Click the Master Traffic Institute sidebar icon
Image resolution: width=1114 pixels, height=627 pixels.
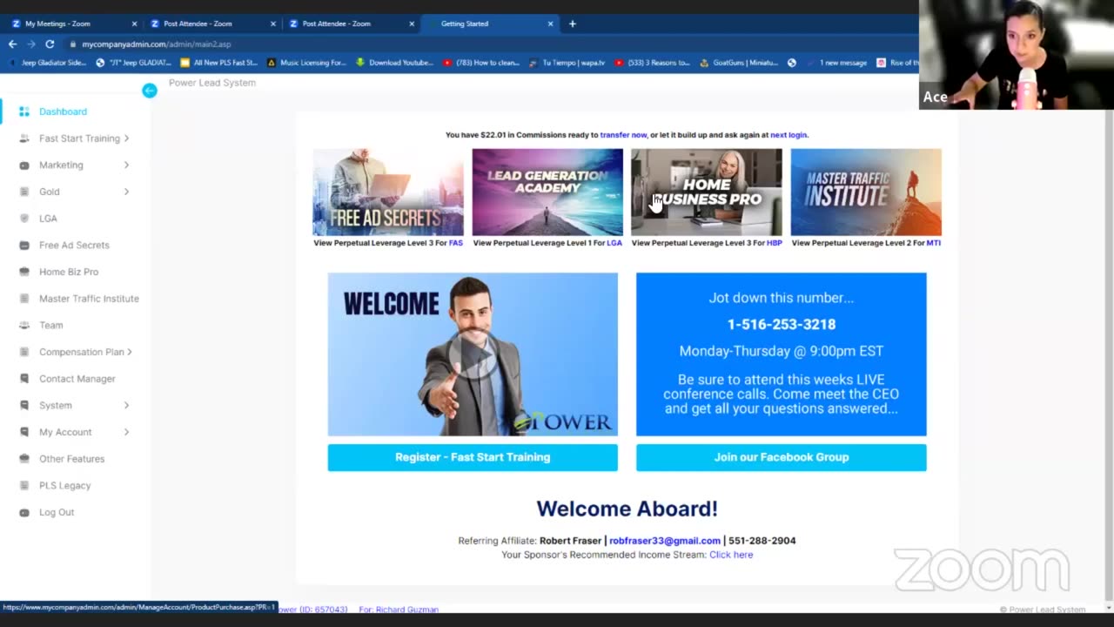click(x=24, y=299)
